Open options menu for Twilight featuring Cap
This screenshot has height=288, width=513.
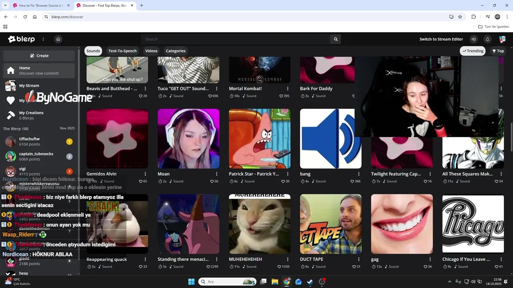click(430, 174)
